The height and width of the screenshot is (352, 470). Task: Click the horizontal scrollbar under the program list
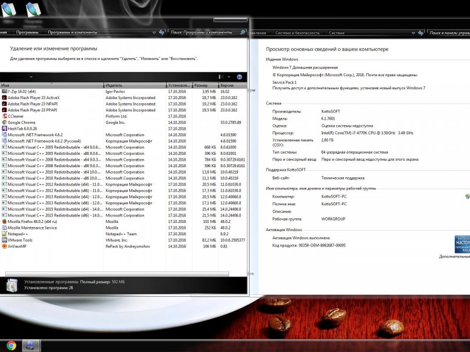(x=117, y=273)
